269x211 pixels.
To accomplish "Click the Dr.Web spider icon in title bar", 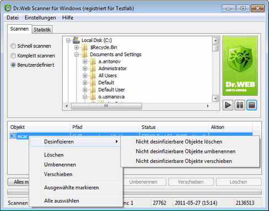I will coord(8,8).
